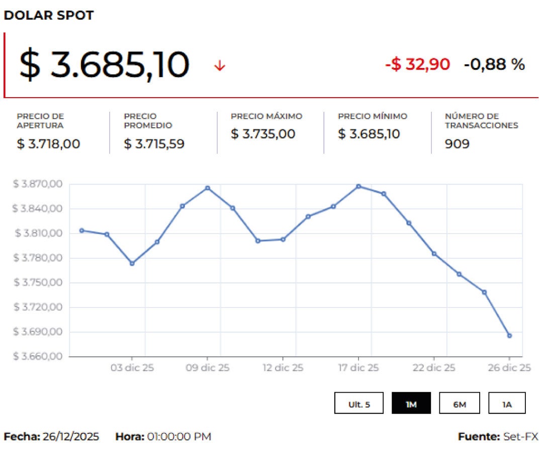Click the red down arrow icon
Screen dimensions: 543x453
pyautogui.click(x=219, y=66)
